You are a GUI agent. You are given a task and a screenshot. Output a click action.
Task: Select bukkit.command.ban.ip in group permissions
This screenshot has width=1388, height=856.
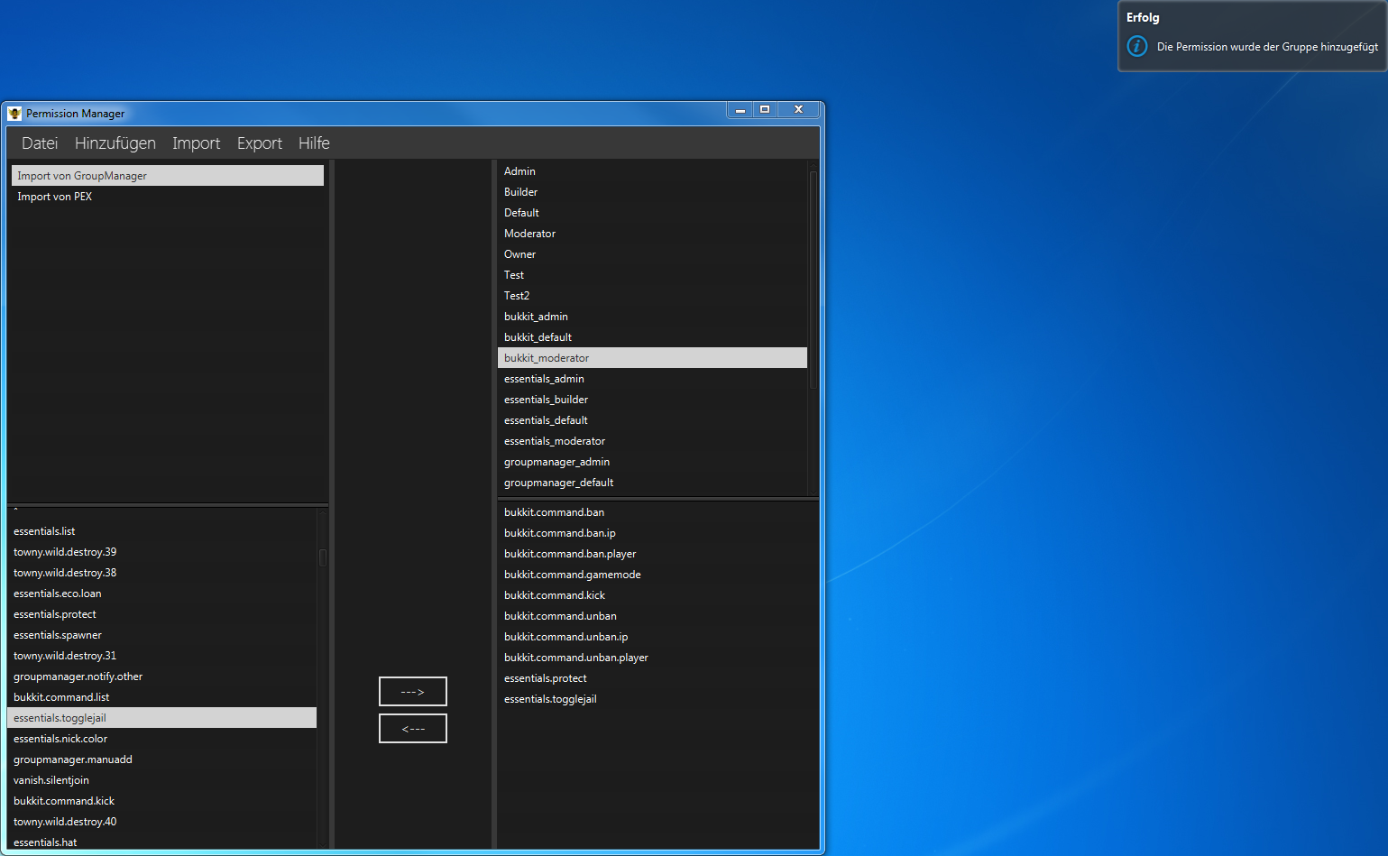click(x=657, y=533)
